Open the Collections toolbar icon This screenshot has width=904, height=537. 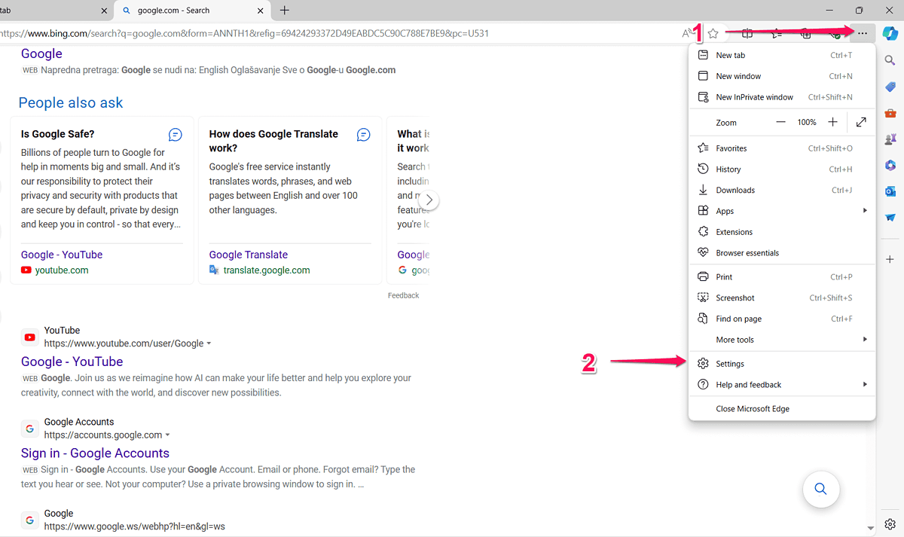pyautogui.click(x=805, y=34)
